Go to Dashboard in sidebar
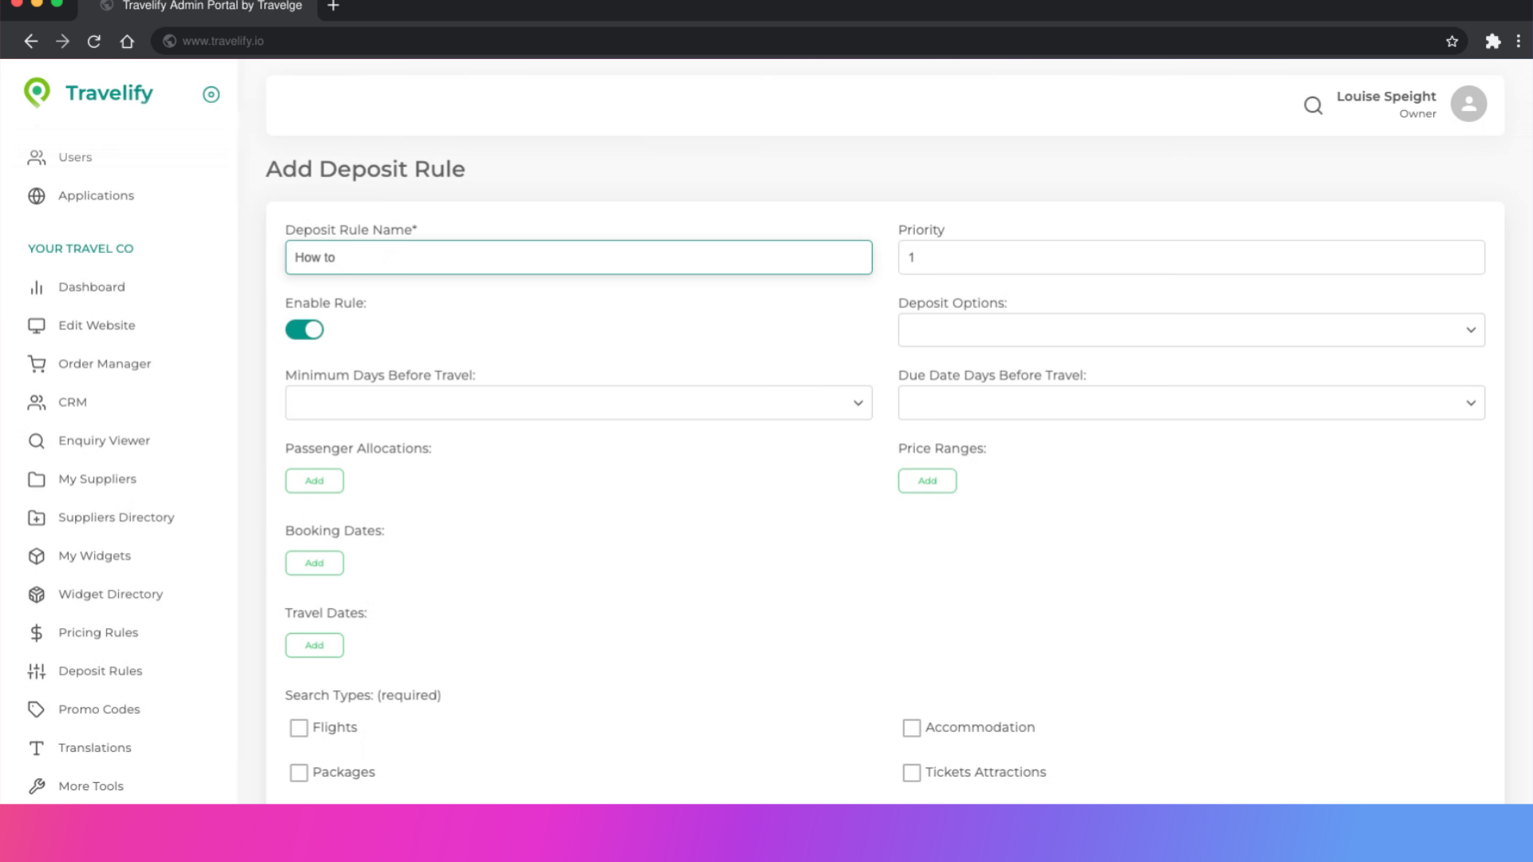The width and height of the screenshot is (1533, 862). click(91, 287)
